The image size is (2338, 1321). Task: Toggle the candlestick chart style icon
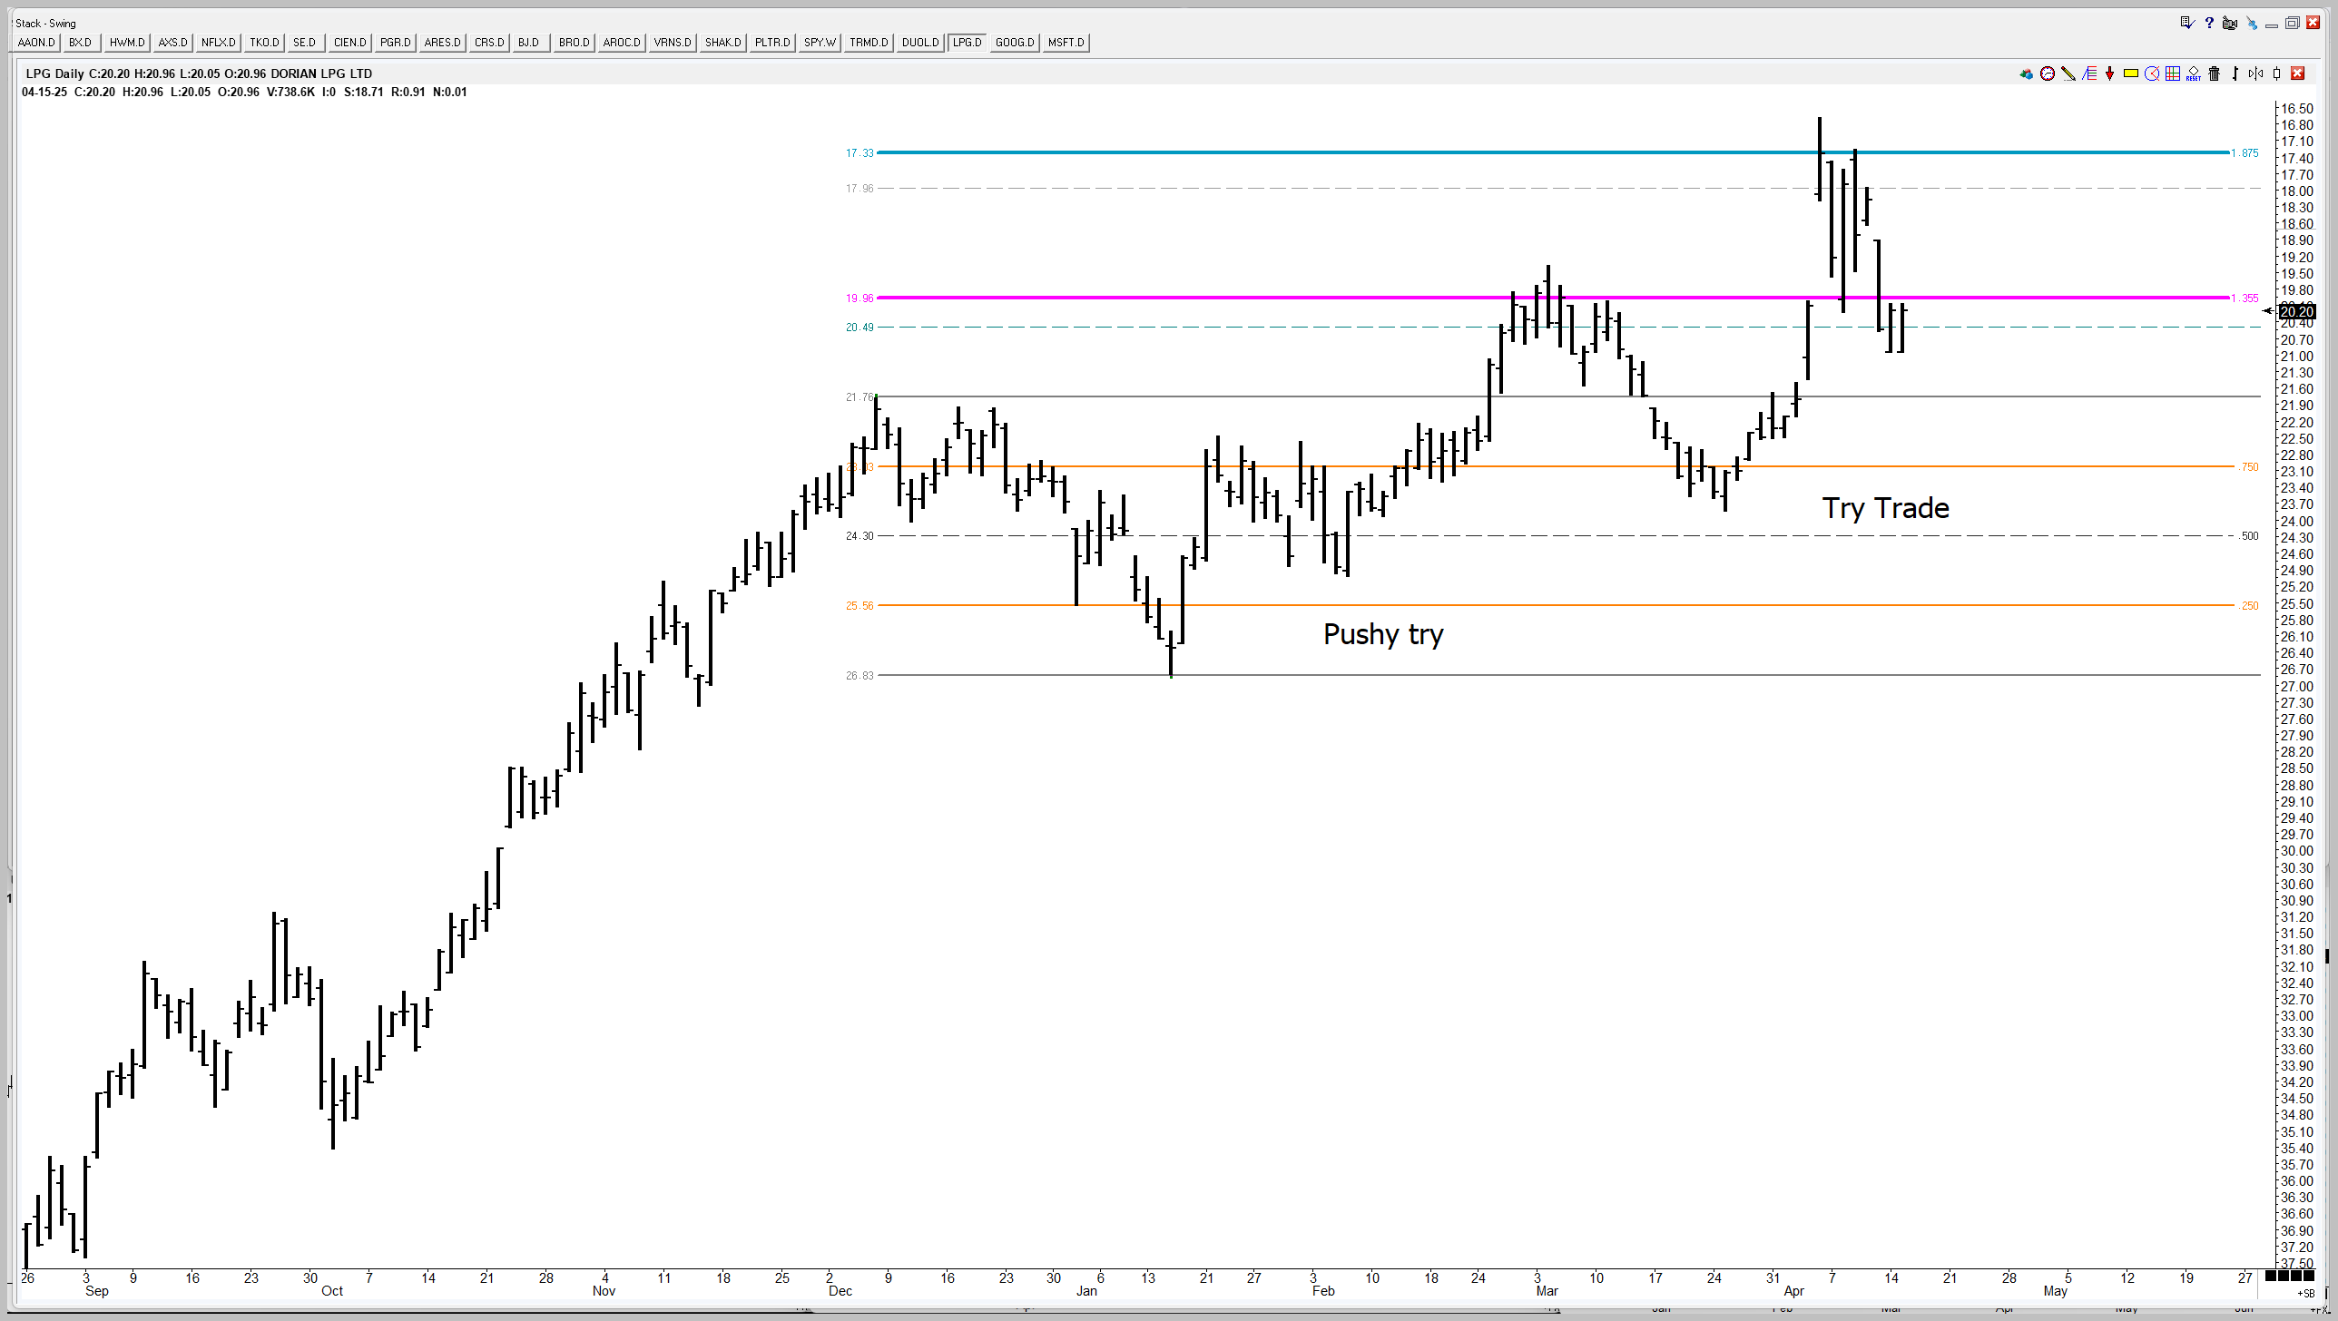[2276, 73]
